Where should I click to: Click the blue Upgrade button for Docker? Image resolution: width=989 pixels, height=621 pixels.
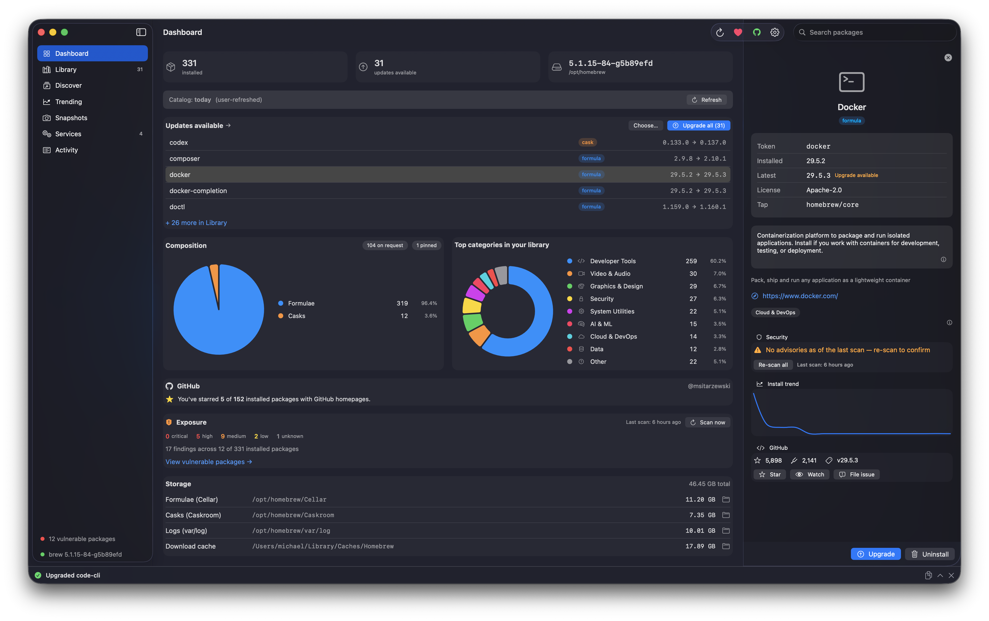pos(876,554)
